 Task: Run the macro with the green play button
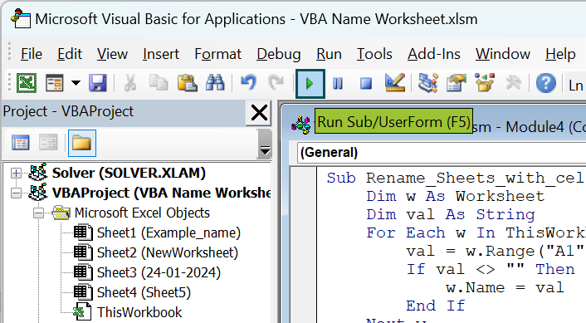point(310,84)
